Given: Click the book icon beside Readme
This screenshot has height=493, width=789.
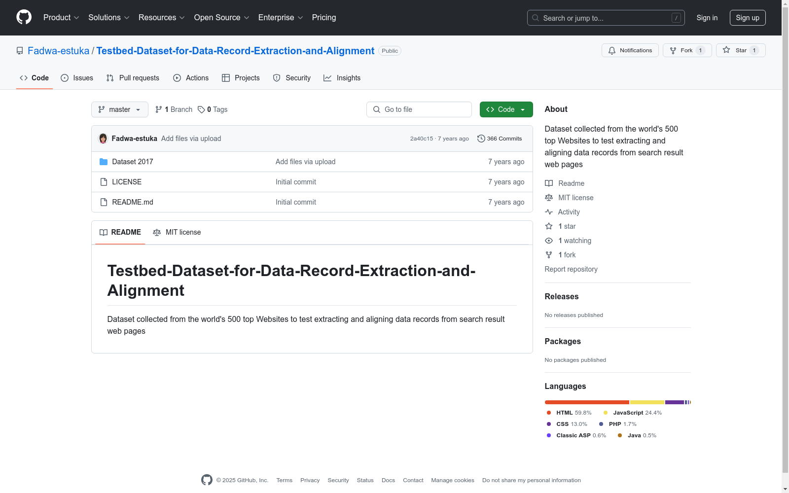Looking at the screenshot, I should (x=549, y=183).
